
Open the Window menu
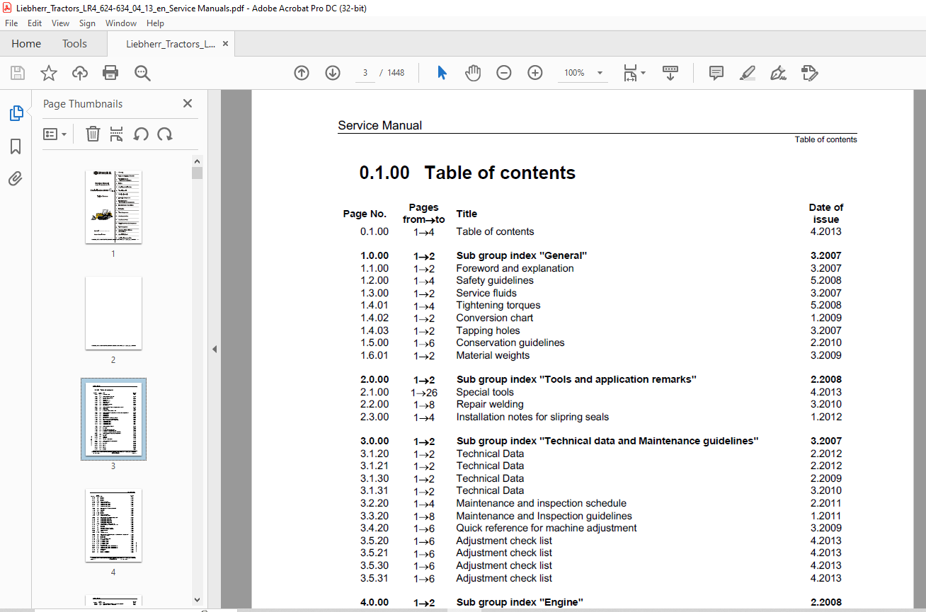121,23
